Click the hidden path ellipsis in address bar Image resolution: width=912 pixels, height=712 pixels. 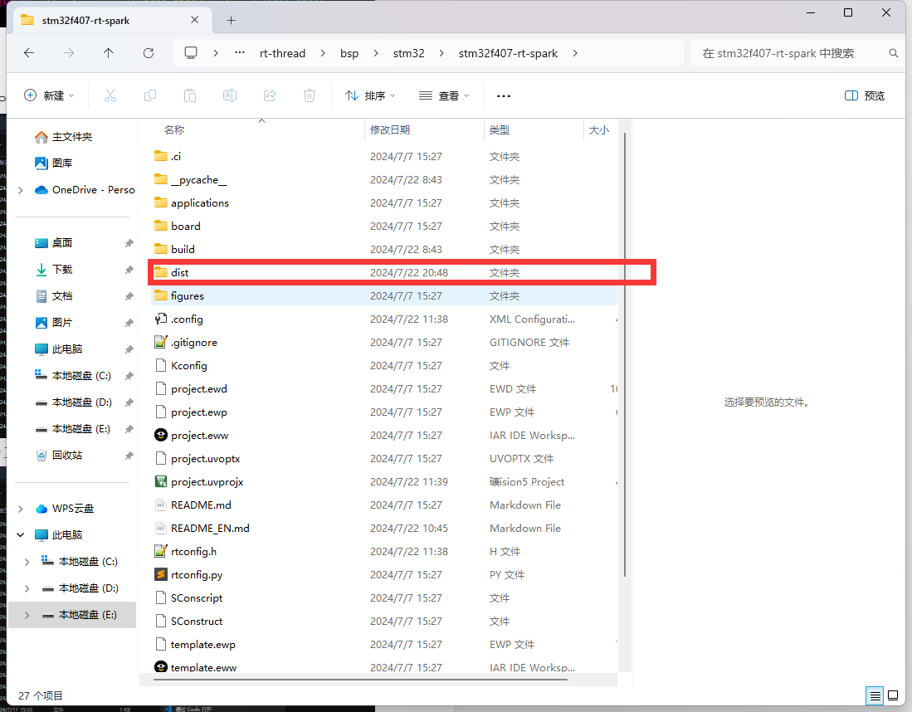[x=240, y=53]
